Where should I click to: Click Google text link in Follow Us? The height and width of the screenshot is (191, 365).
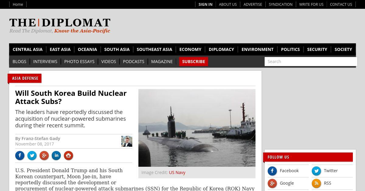pyautogui.click(x=287, y=183)
